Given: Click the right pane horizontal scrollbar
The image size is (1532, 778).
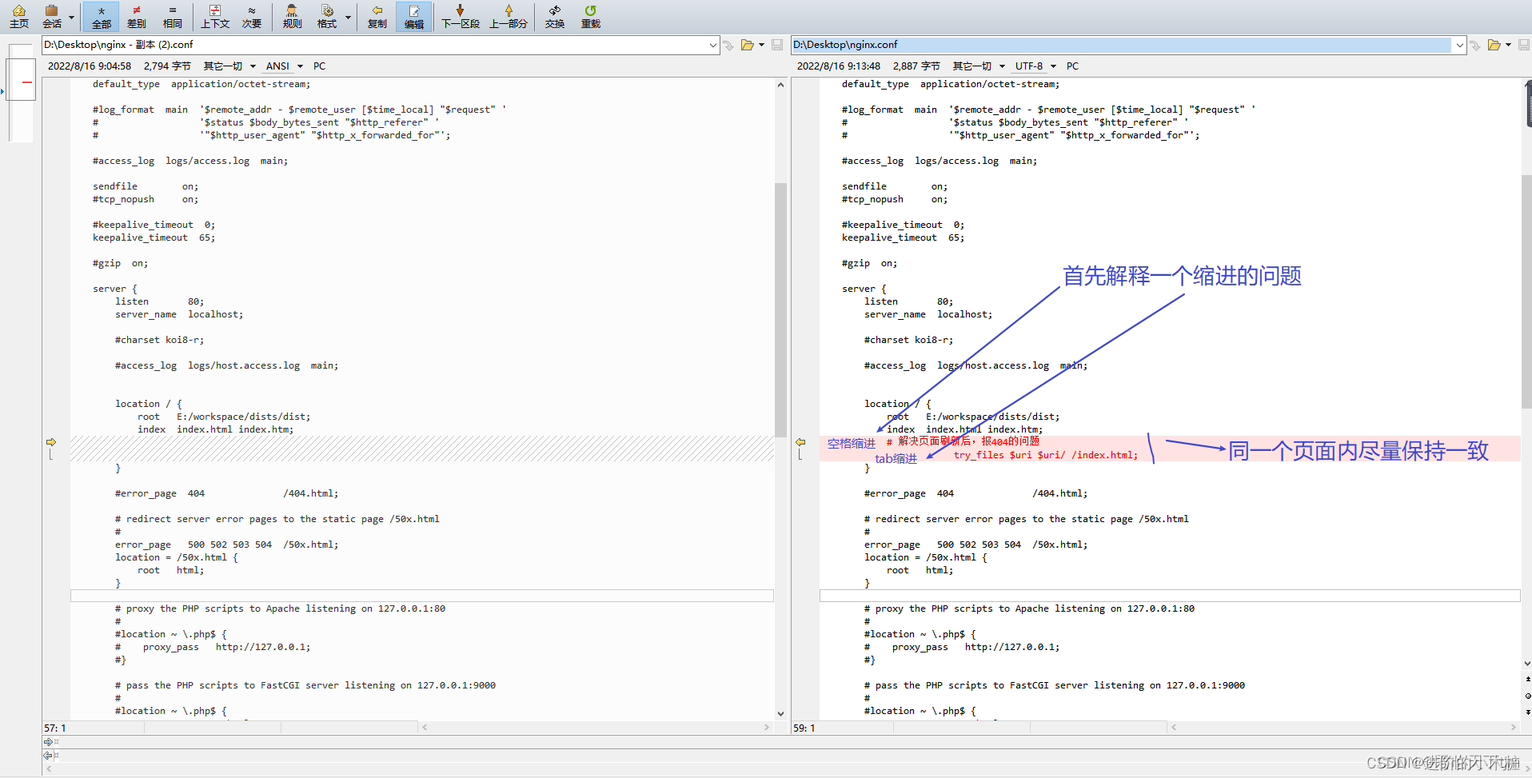Looking at the screenshot, I should (1343, 728).
